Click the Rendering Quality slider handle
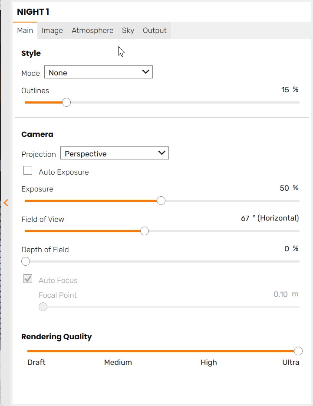The image size is (313, 406). 298,351
